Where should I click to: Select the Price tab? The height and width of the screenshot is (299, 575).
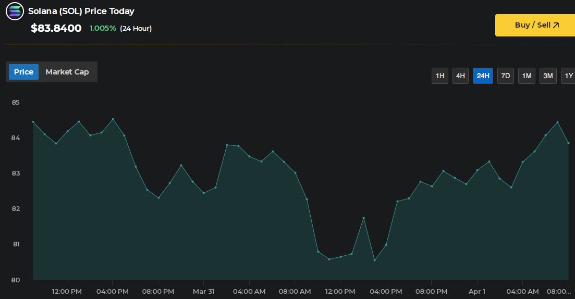coord(23,72)
